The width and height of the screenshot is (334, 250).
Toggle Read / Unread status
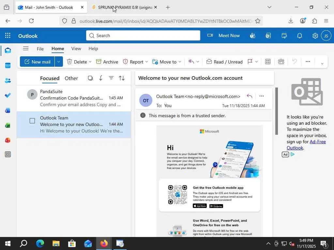point(224,62)
